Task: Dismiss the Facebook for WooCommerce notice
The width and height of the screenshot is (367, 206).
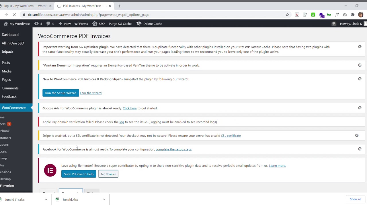Action: coord(360,149)
